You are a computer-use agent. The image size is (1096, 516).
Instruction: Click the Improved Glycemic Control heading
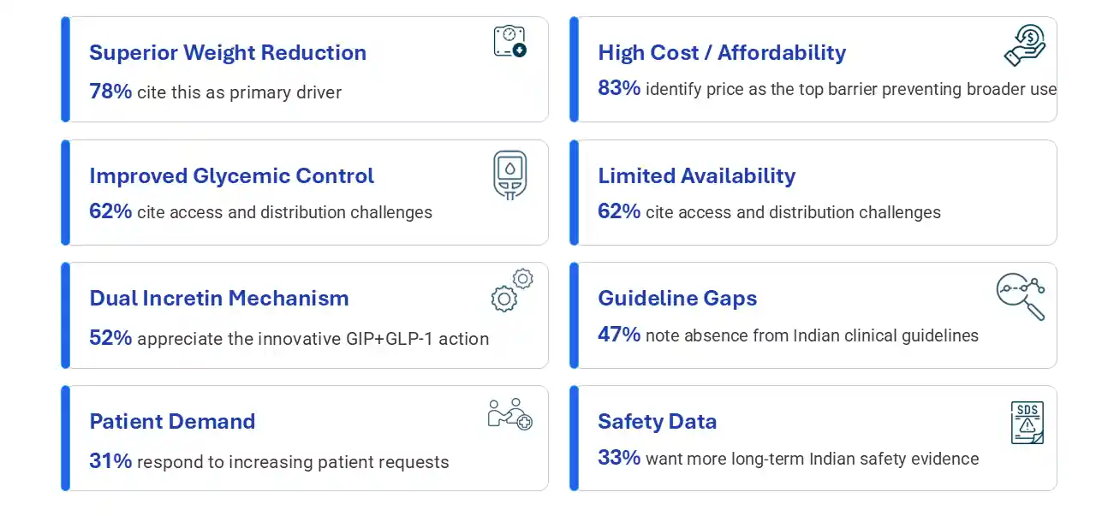(231, 175)
